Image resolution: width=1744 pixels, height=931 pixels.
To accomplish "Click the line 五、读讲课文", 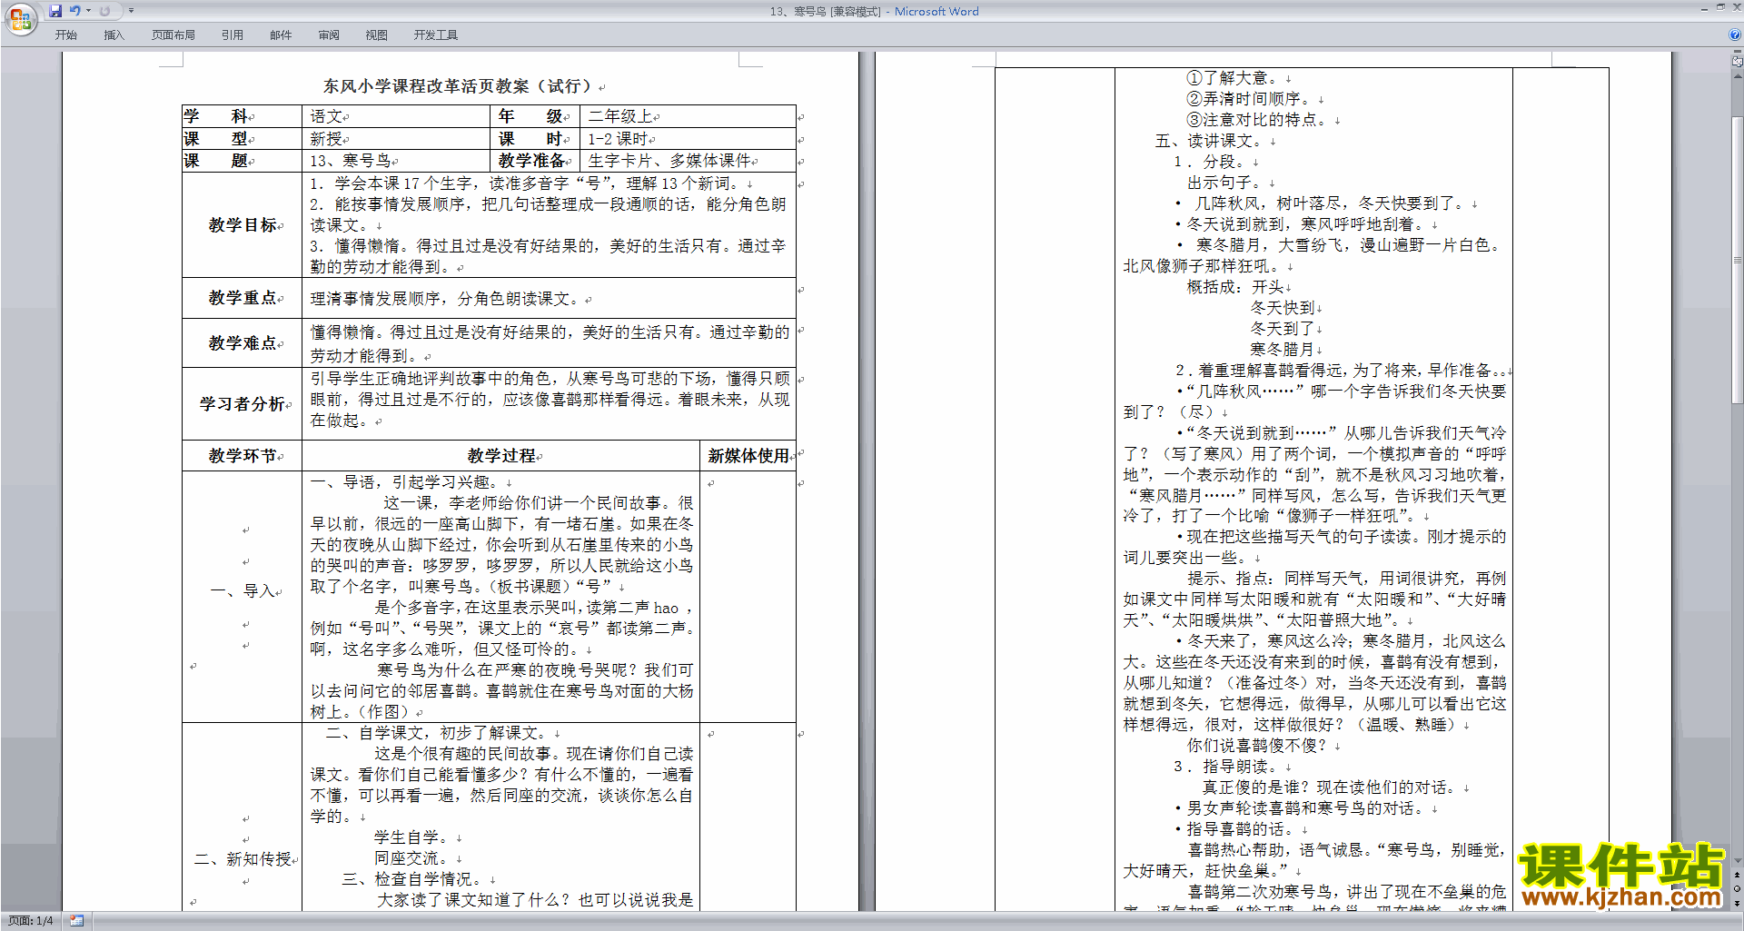I will [x=1208, y=141].
